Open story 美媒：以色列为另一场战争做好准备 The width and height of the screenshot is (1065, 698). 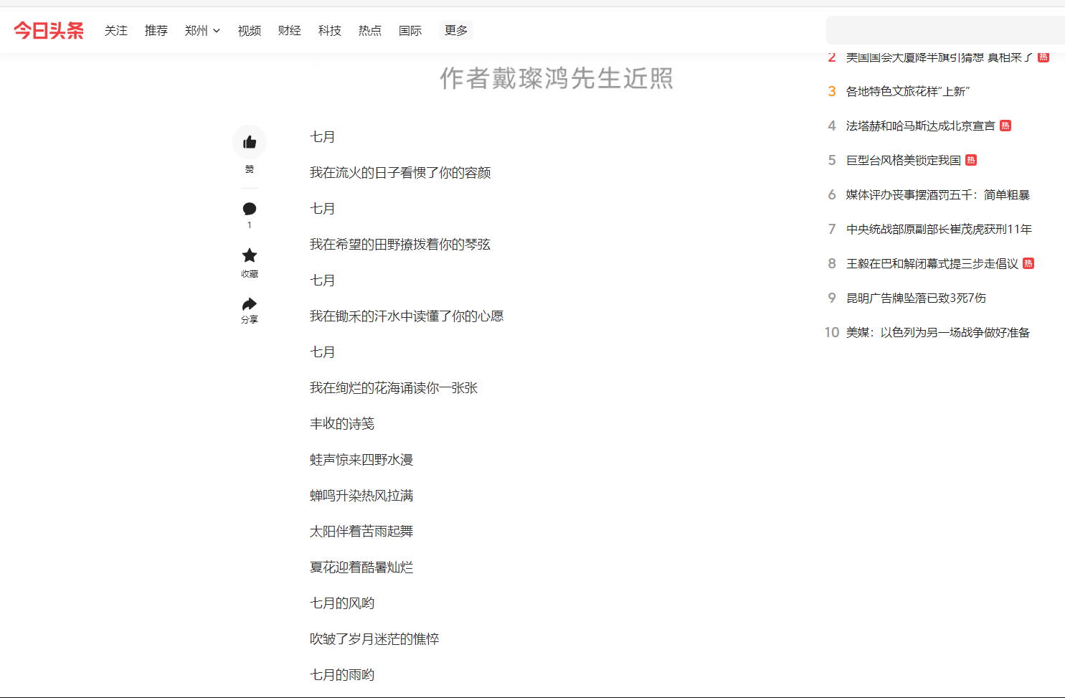pos(938,332)
